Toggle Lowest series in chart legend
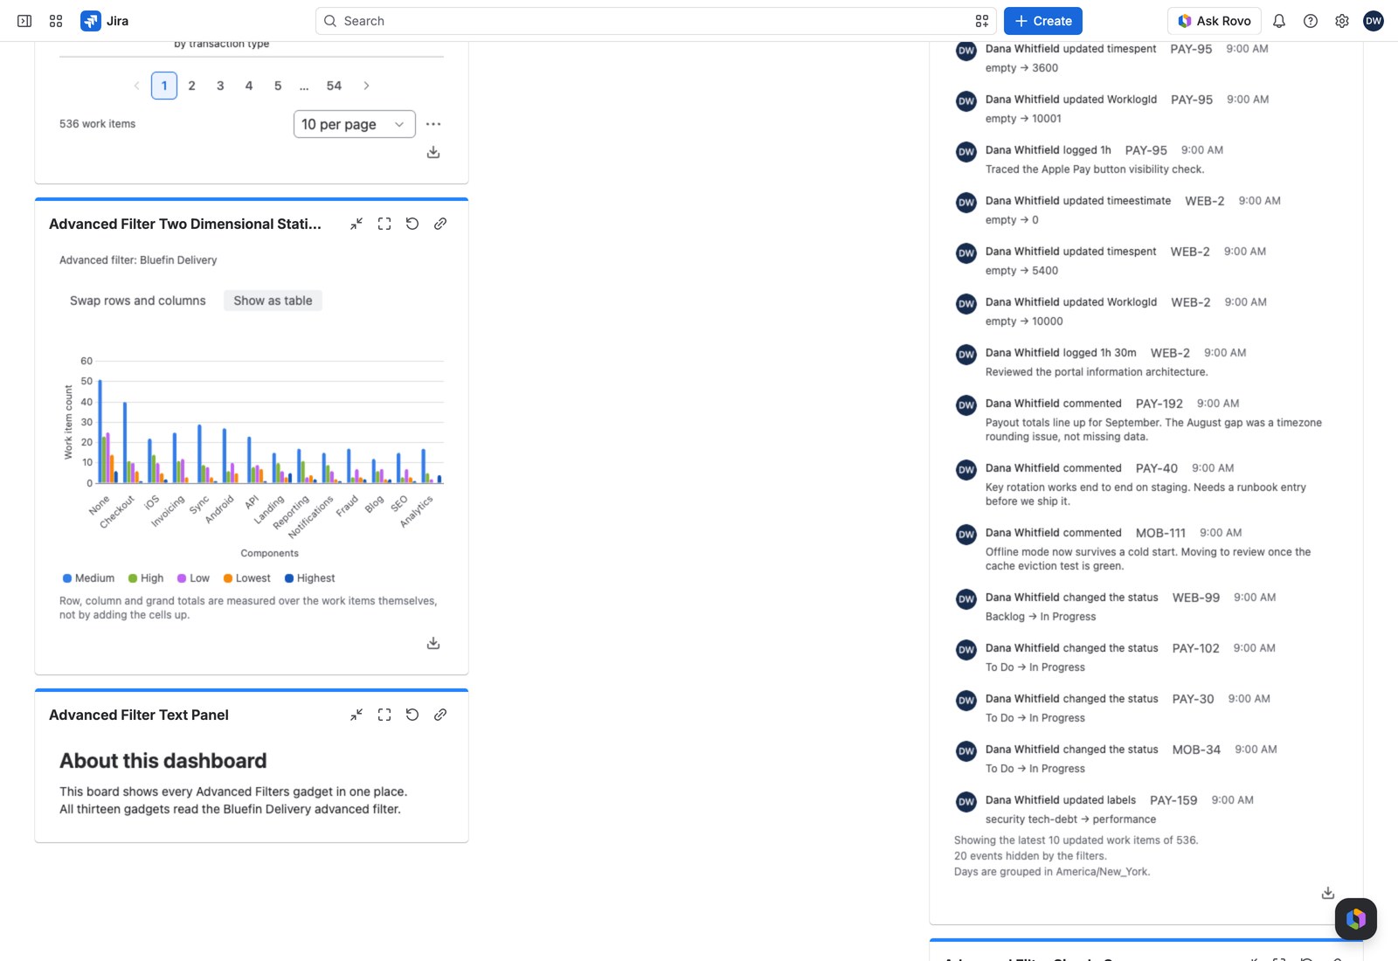This screenshot has width=1398, height=961. [247, 578]
